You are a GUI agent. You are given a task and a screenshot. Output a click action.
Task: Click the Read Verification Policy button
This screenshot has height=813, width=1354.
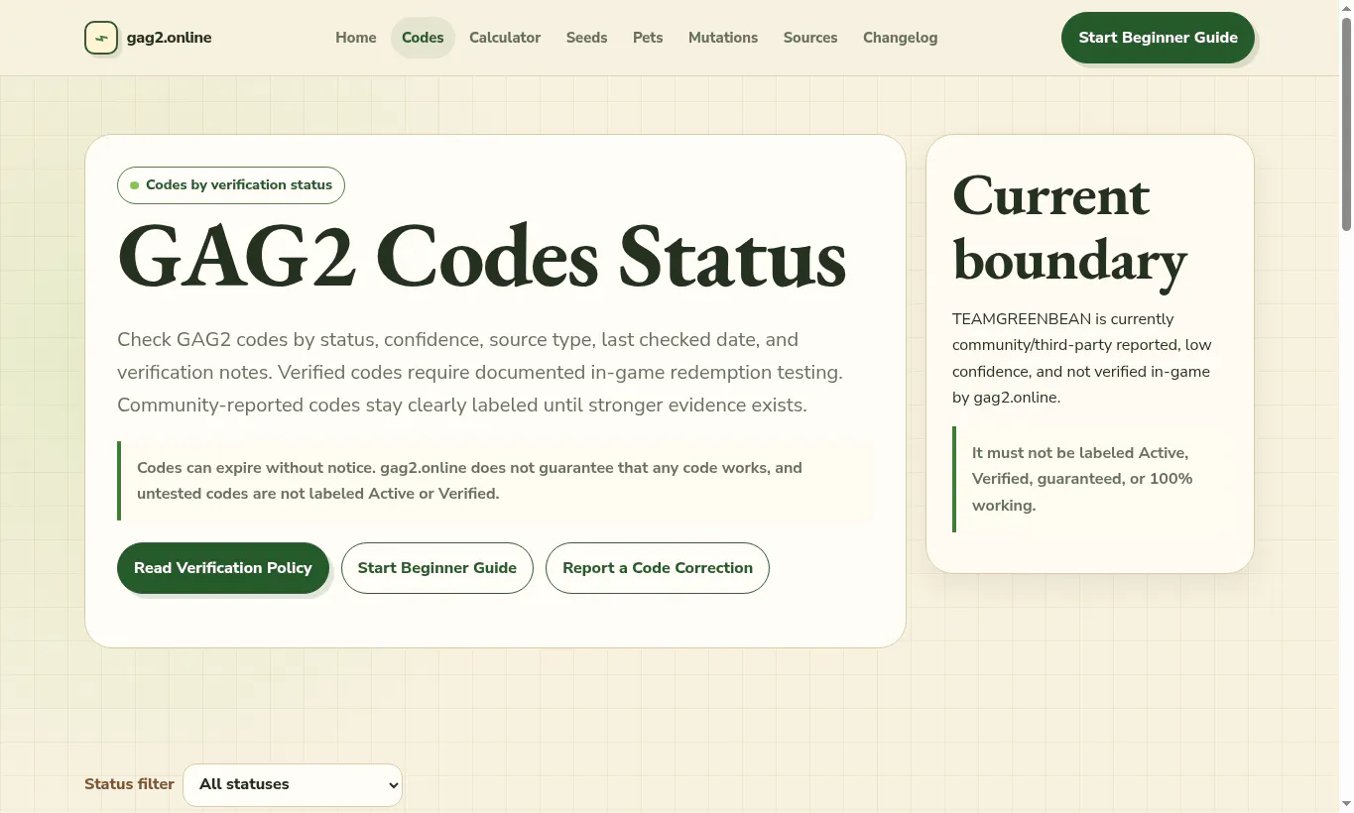tap(223, 568)
